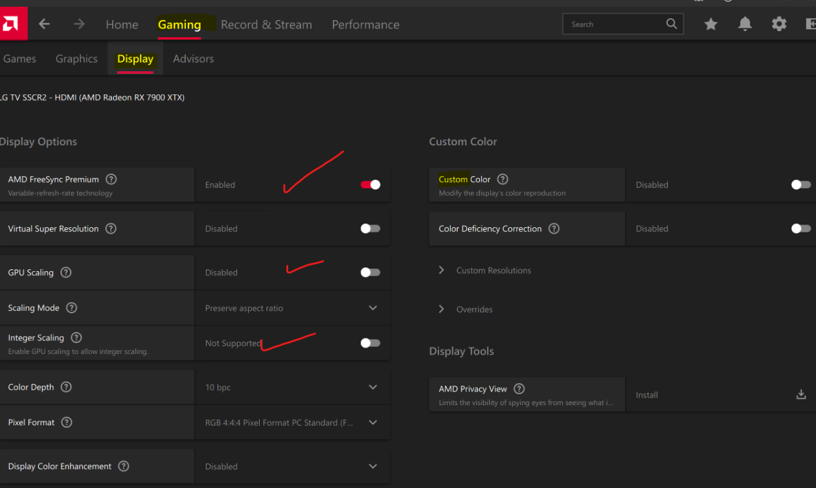The height and width of the screenshot is (488, 816).
Task: Open the Scaling Mode dropdown
Action: point(373,307)
